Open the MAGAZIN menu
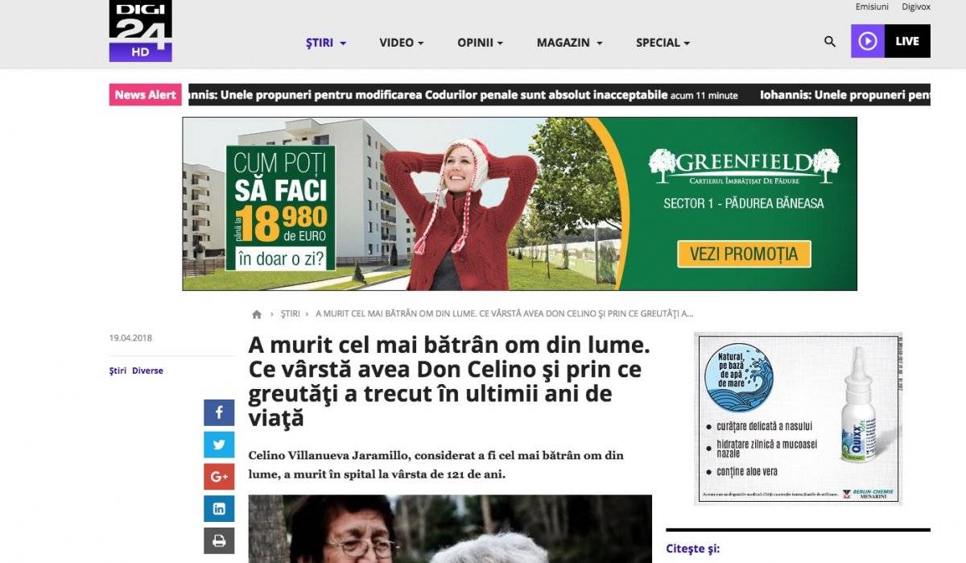966x563 pixels. click(x=569, y=43)
